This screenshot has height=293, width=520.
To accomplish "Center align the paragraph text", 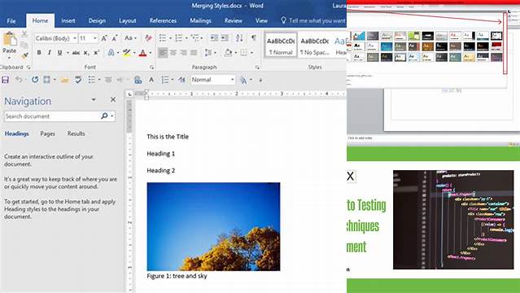I will [173, 52].
